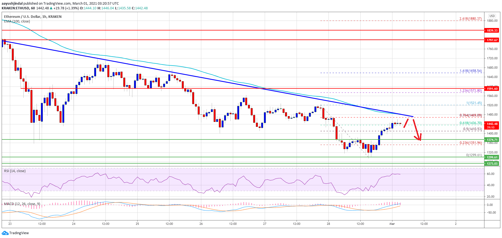This screenshot has width=502, height=238.
Task: Click the current price label 1442.48
Action: pos(492,124)
